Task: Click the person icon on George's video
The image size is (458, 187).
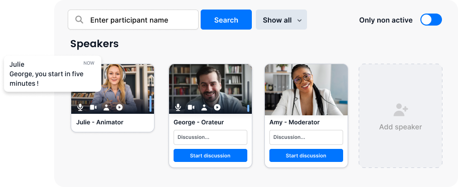Action: [x=204, y=107]
